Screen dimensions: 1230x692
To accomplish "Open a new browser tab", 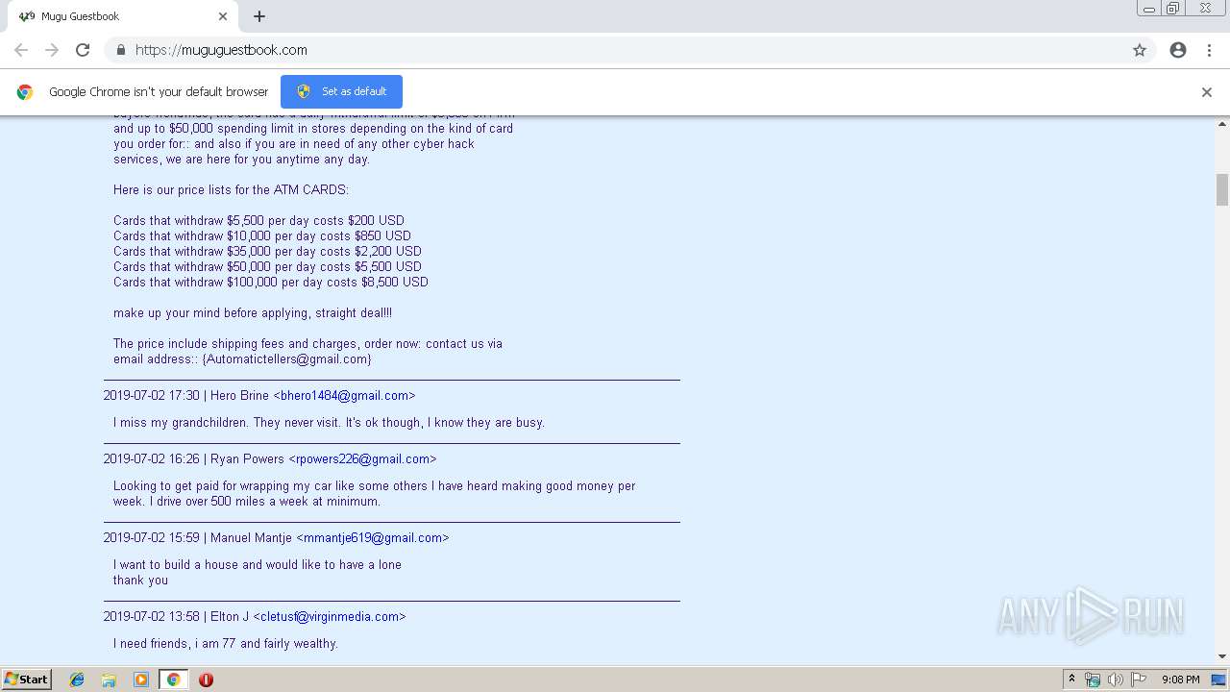I will 259,16.
